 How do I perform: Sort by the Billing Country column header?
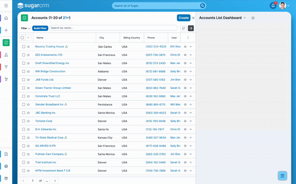click(132, 38)
